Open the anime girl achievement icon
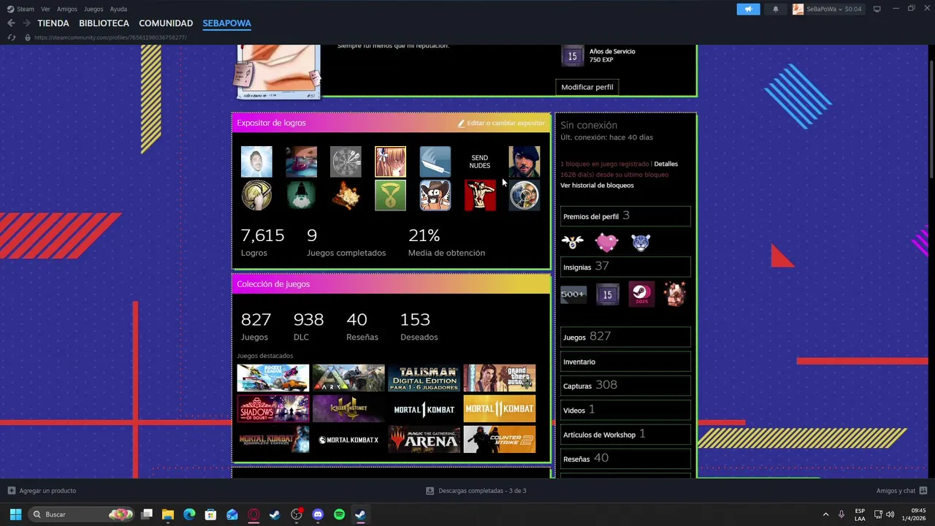Screen dimensions: 935x526 point(391,161)
